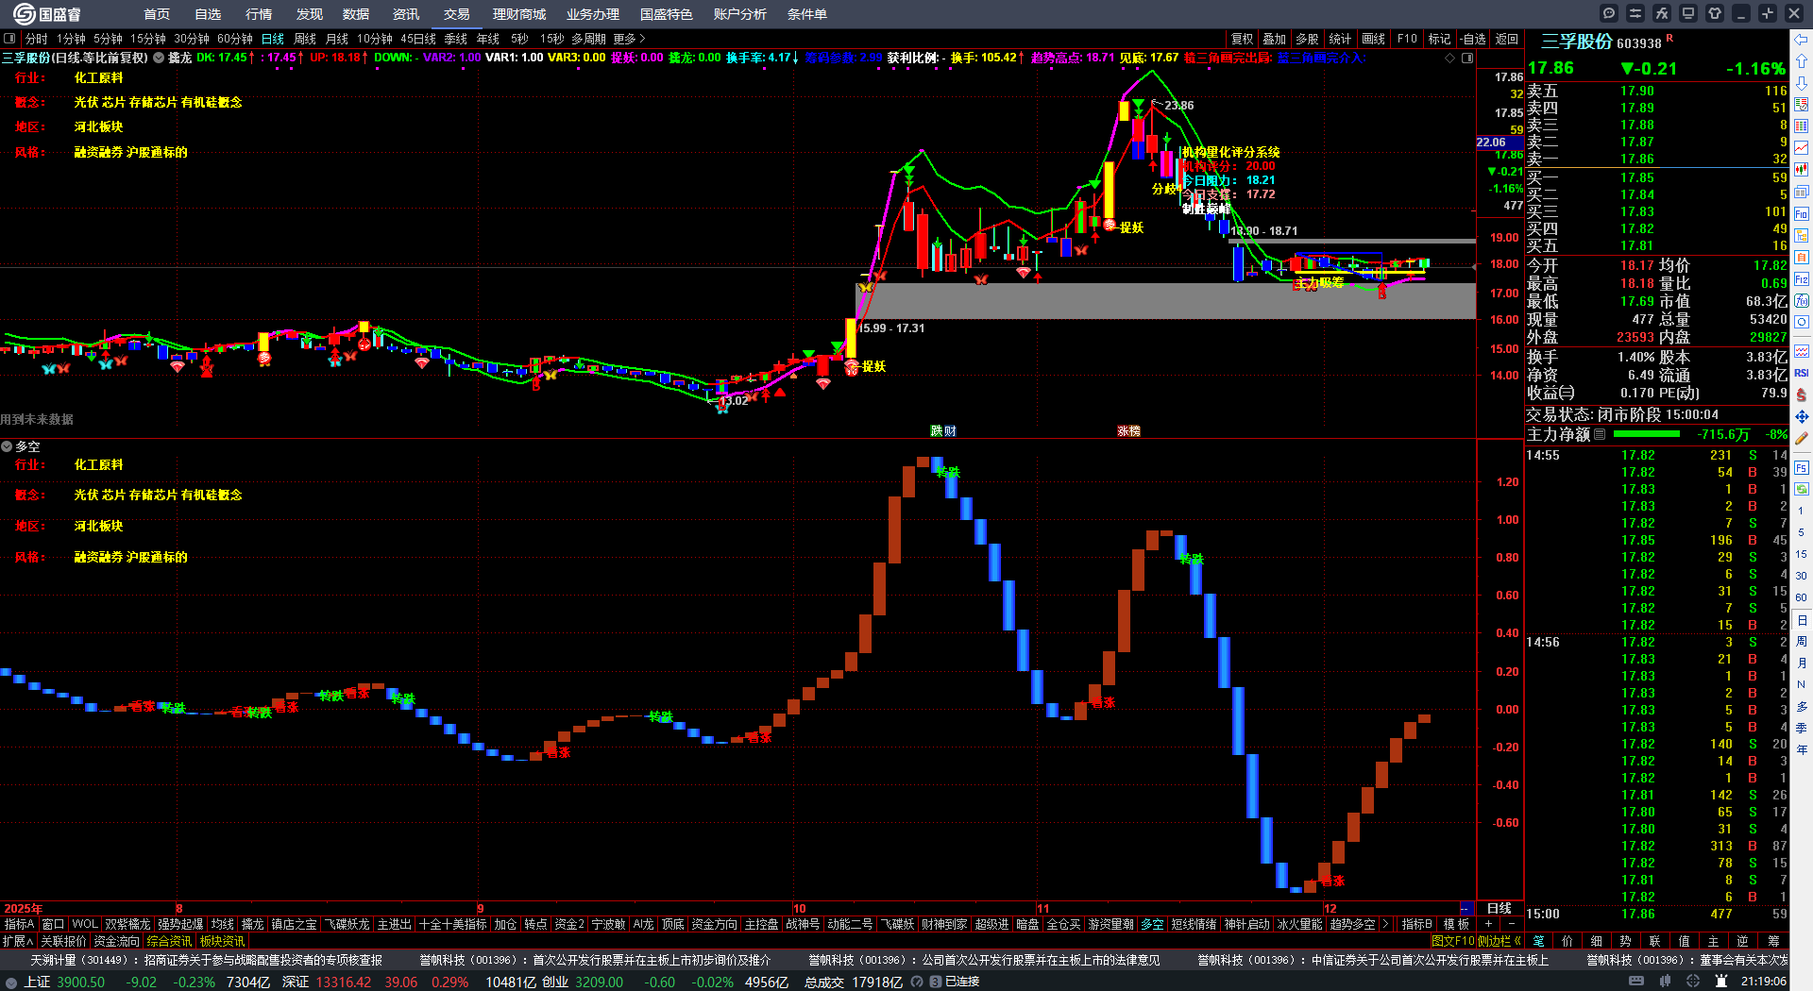The width and height of the screenshot is (1813, 991).
Task: Open the 模板 template selector
Action: (1456, 924)
